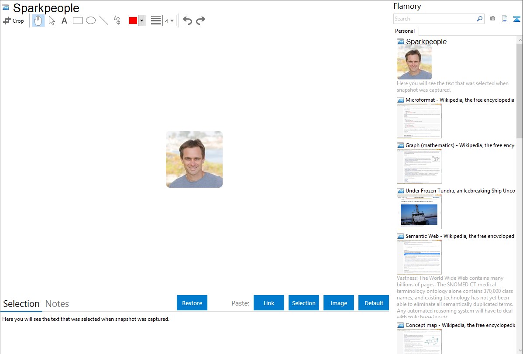Click the selection text area below tabs

tap(194, 333)
